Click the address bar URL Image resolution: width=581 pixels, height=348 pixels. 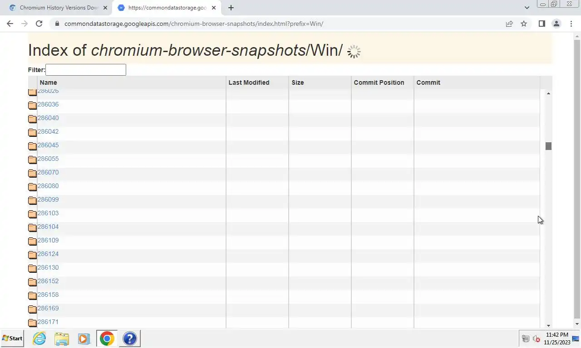[194, 24]
